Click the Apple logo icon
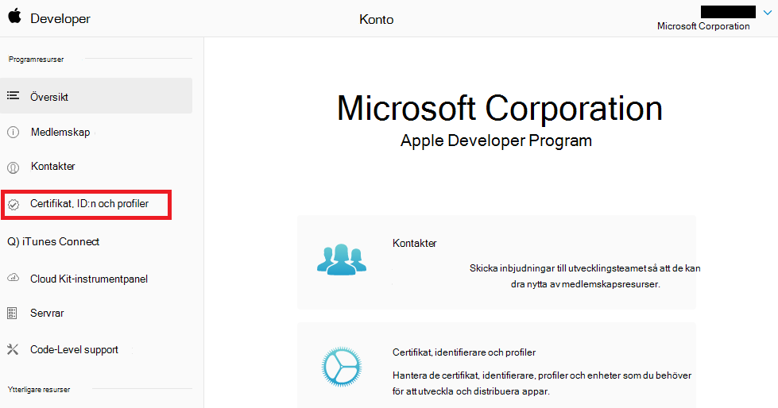Image resolution: width=778 pixels, height=408 pixels. (14, 17)
